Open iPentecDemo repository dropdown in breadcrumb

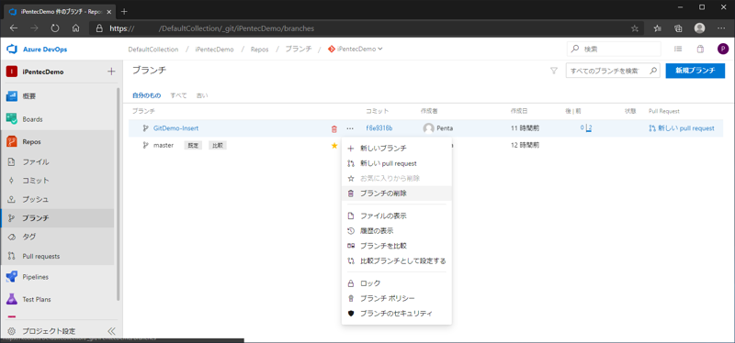(356, 50)
